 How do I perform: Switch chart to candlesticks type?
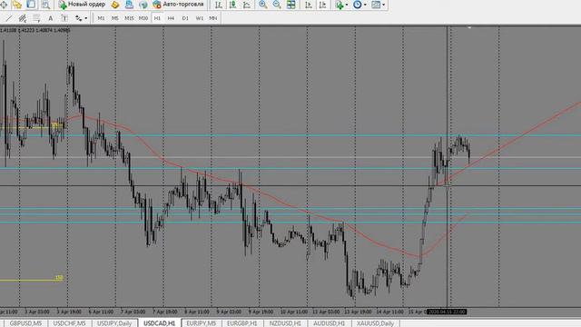[x=232, y=5]
